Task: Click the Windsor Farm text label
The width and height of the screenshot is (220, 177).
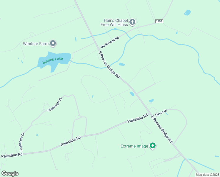Action: point(36,44)
